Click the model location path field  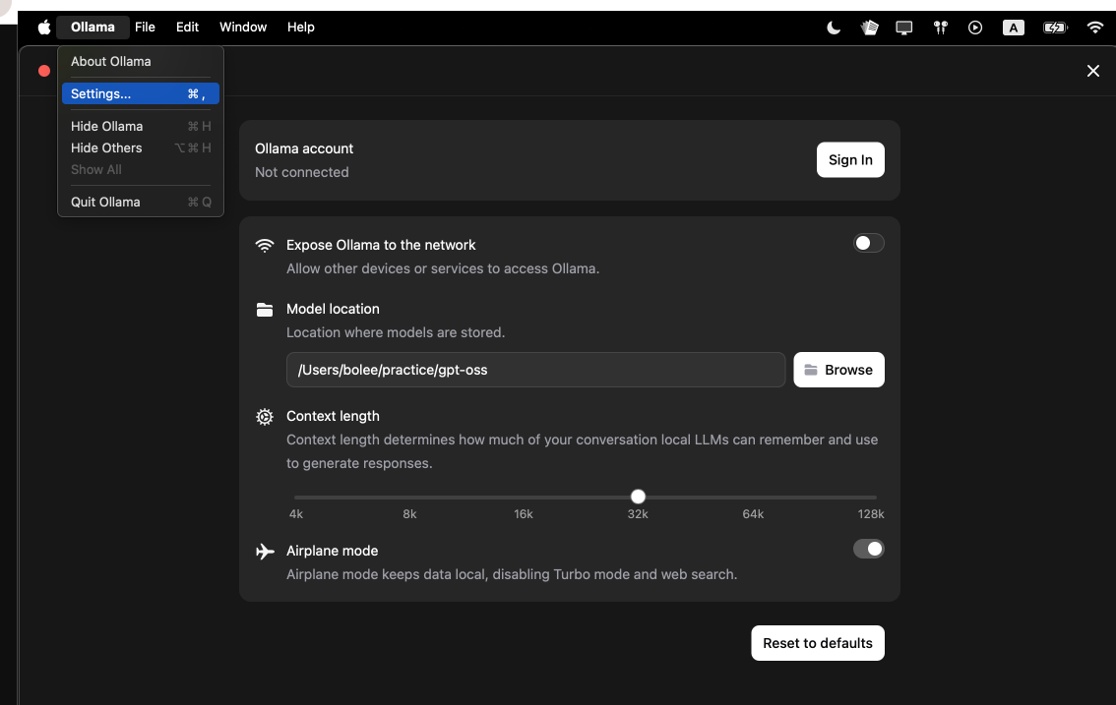(536, 370)
